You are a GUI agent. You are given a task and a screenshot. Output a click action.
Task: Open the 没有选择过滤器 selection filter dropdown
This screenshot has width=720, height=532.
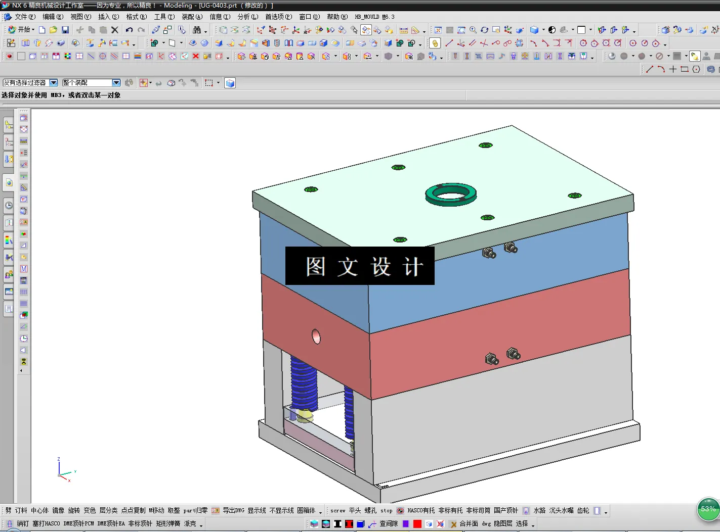pos(54,82)
